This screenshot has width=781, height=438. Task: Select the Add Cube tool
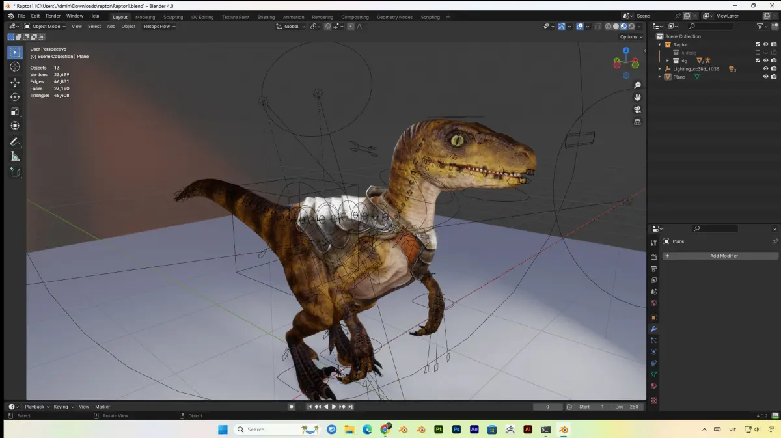(x=15, y=172)
